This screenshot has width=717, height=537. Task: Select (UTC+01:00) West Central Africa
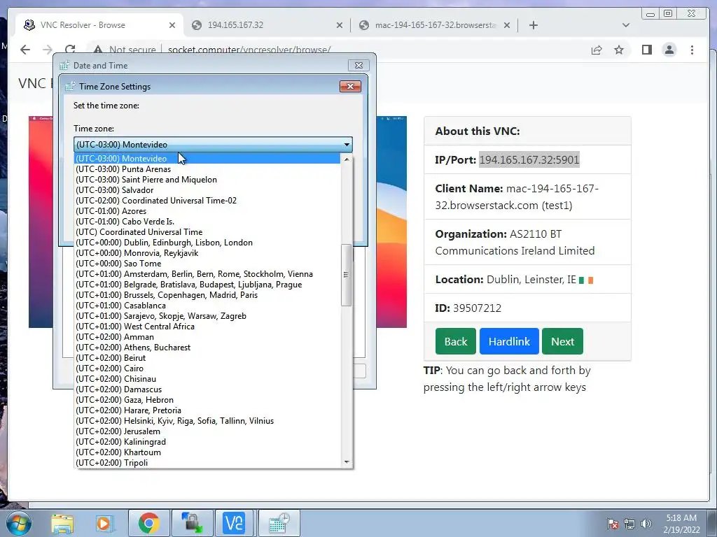tap(207, 327)
